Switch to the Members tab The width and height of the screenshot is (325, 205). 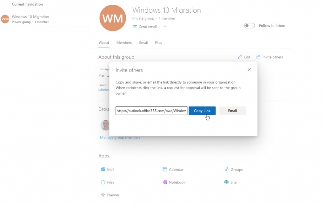tap(124, 42)
